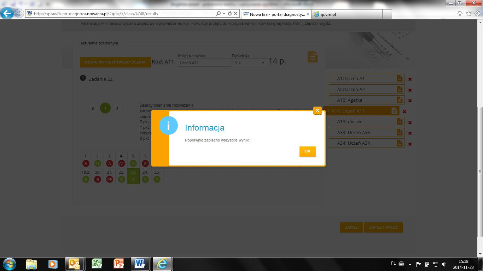Click the large document icon near 14 p.
This screenshot has width=483, height=271.
313,57
